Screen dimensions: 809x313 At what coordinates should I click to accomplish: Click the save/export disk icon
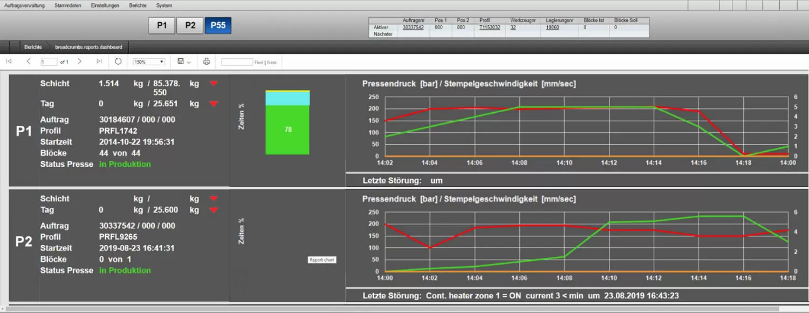point(181,62)
